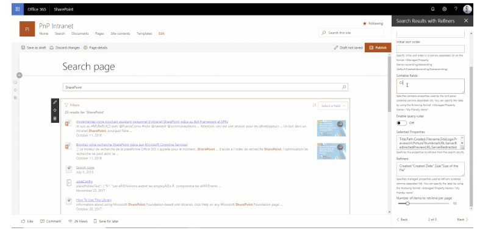477x233 pixels.
Task: Close the Search Results with Refiners pane
Action: click(x=466, y=21)
